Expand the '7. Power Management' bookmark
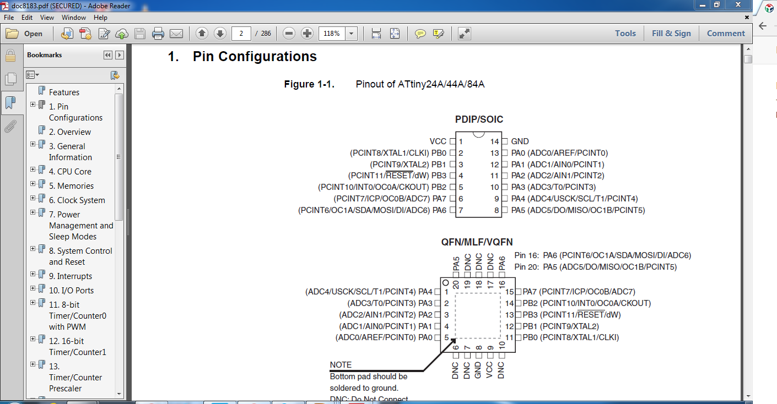This screenshot has height=404, width=777. pyautogui.click(x=33, y=212)
